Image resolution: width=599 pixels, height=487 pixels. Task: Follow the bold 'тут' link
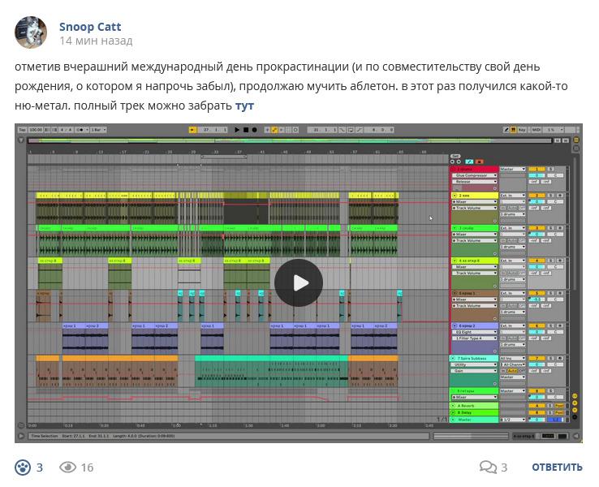(x=244, y=106)
